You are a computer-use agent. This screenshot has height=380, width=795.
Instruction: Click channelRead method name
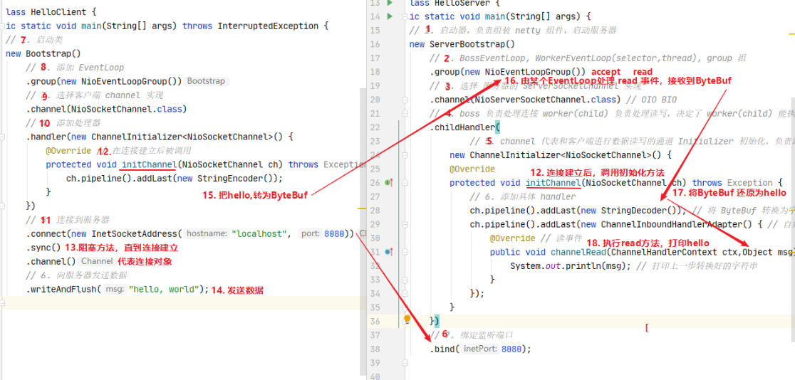pyautogui.click(x=578, y=251)
